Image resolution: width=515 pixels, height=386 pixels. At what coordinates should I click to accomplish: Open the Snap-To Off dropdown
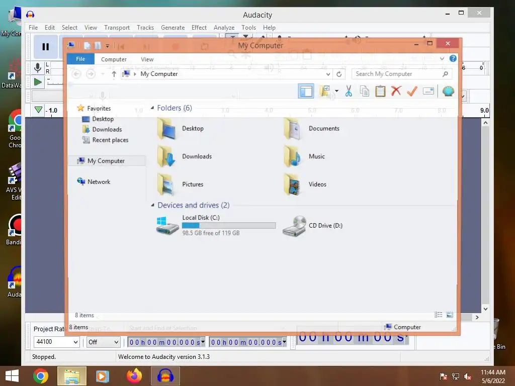coord(116,342)
